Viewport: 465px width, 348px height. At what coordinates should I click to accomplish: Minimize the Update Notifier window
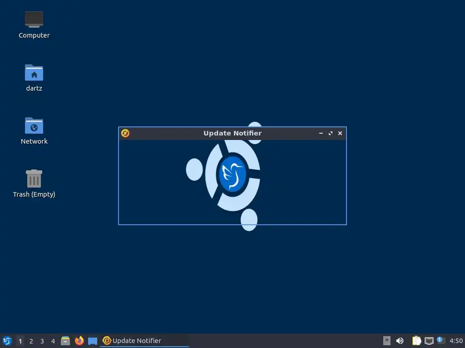click(321, 134)
